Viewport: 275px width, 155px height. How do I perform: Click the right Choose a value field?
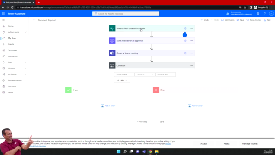(x=165, y=74)
